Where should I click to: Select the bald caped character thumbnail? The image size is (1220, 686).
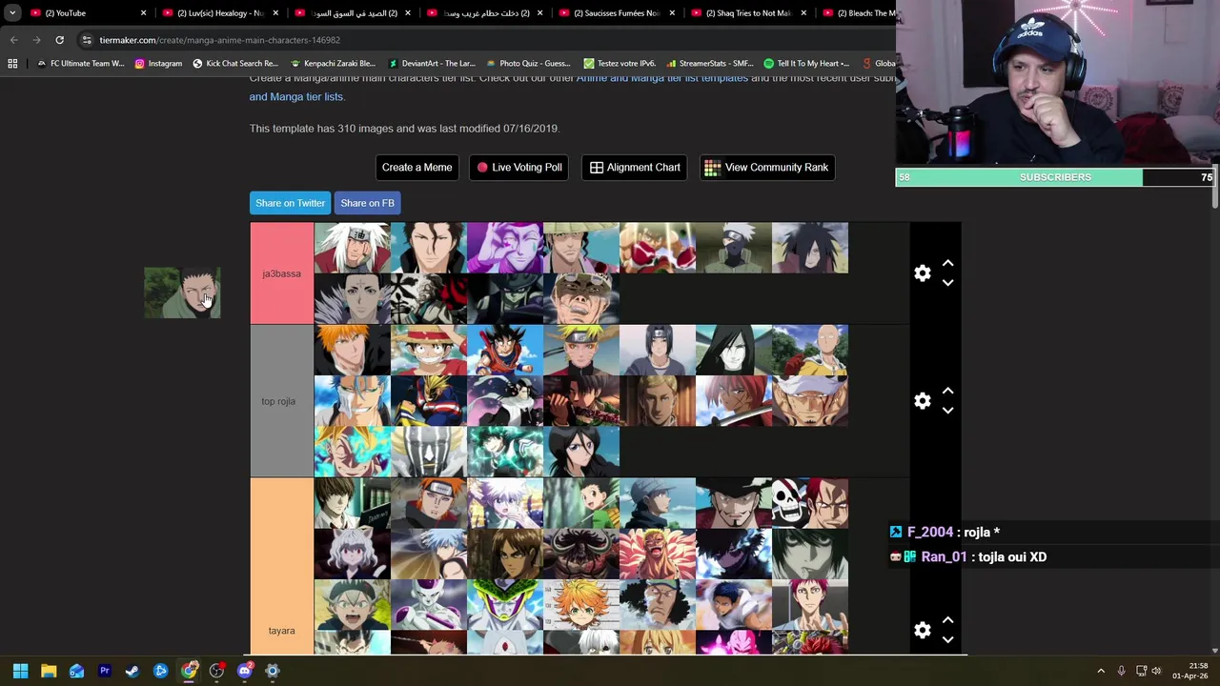[809, 350]
